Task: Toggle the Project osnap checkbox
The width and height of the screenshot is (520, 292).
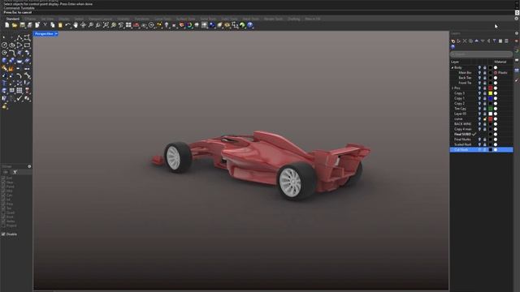Action: 3,225
